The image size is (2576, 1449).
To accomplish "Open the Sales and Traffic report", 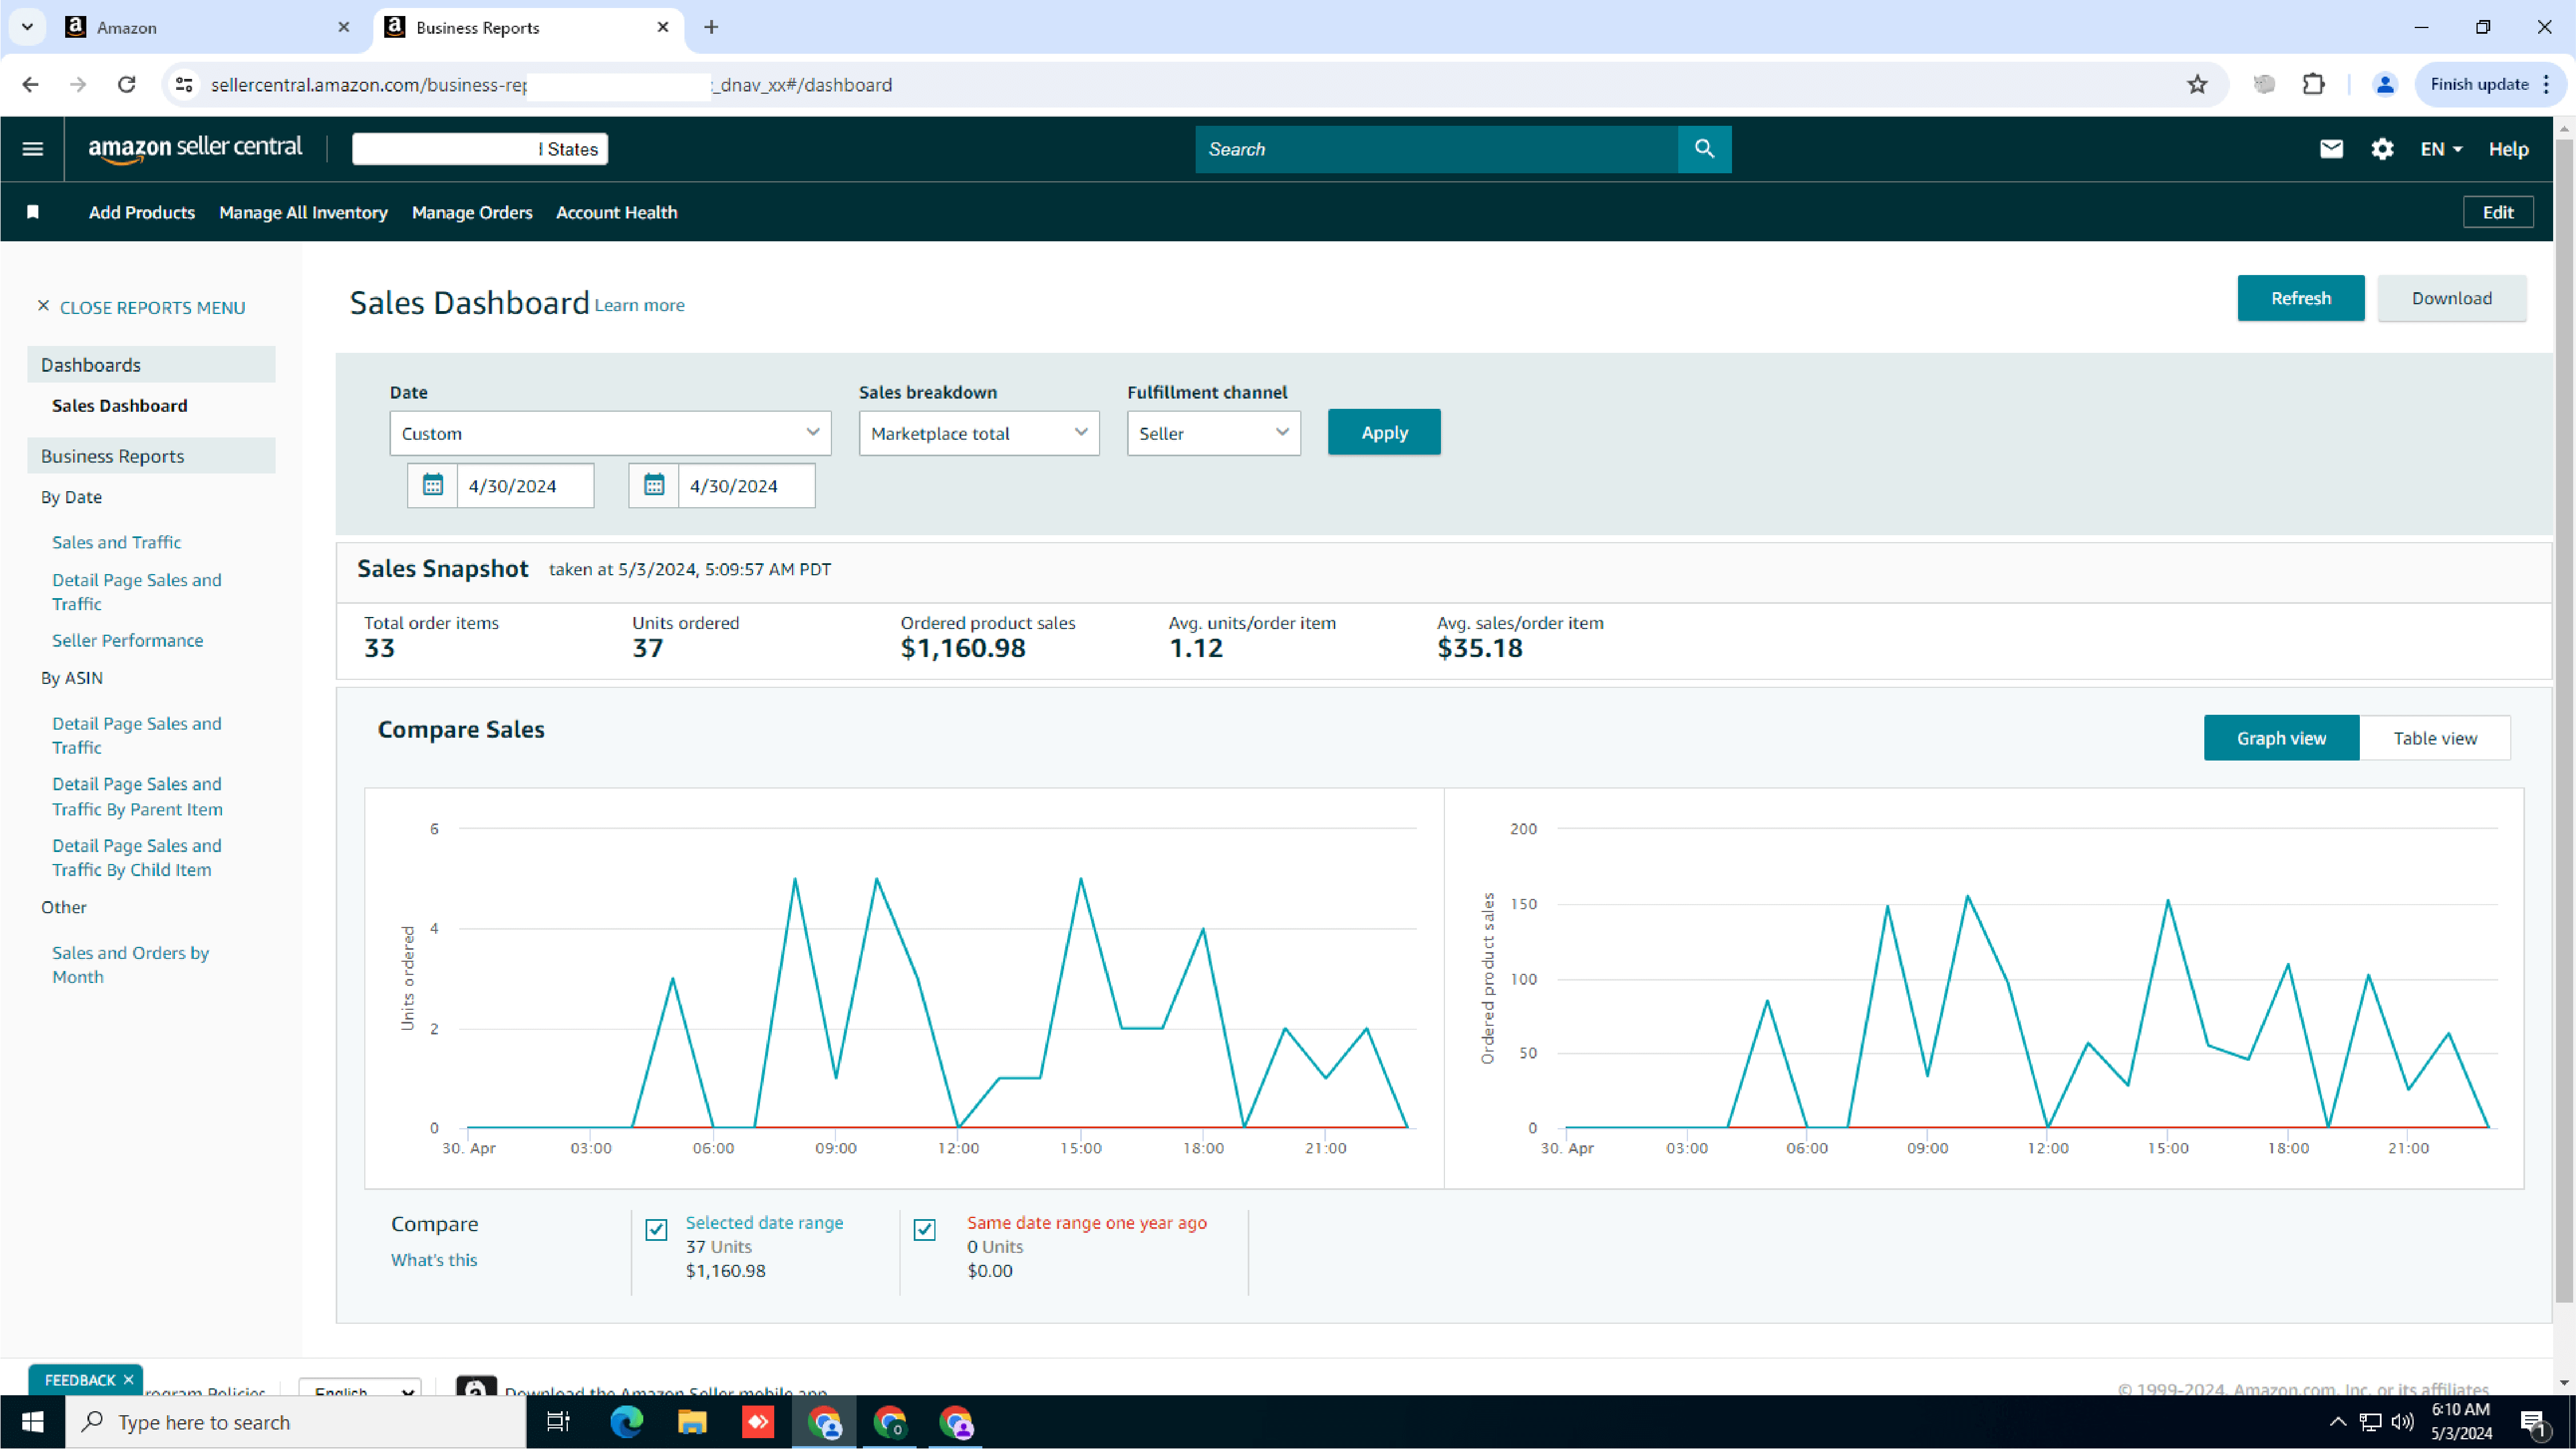I will [116, 542].
